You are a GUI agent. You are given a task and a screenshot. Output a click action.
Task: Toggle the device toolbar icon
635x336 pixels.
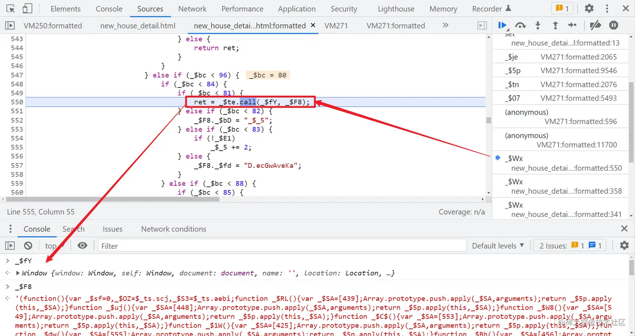point(28,8)
